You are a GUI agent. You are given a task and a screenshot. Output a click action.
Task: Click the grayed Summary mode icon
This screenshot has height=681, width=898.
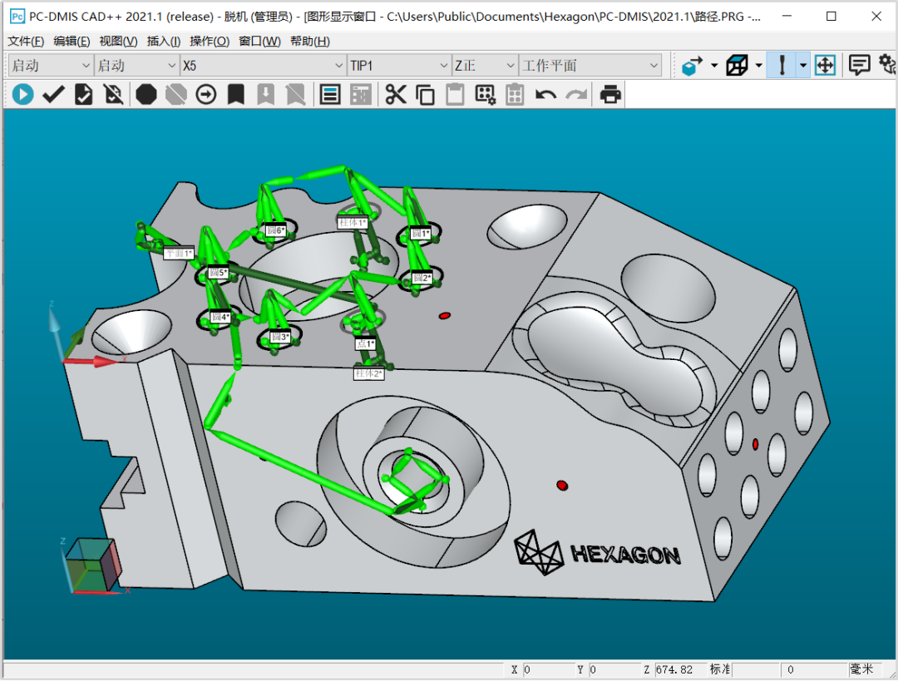361,95
